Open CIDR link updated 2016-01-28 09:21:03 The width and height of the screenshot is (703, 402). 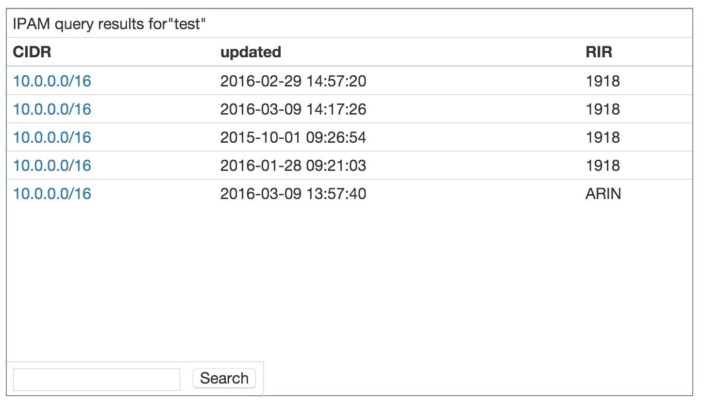[52, 165]
